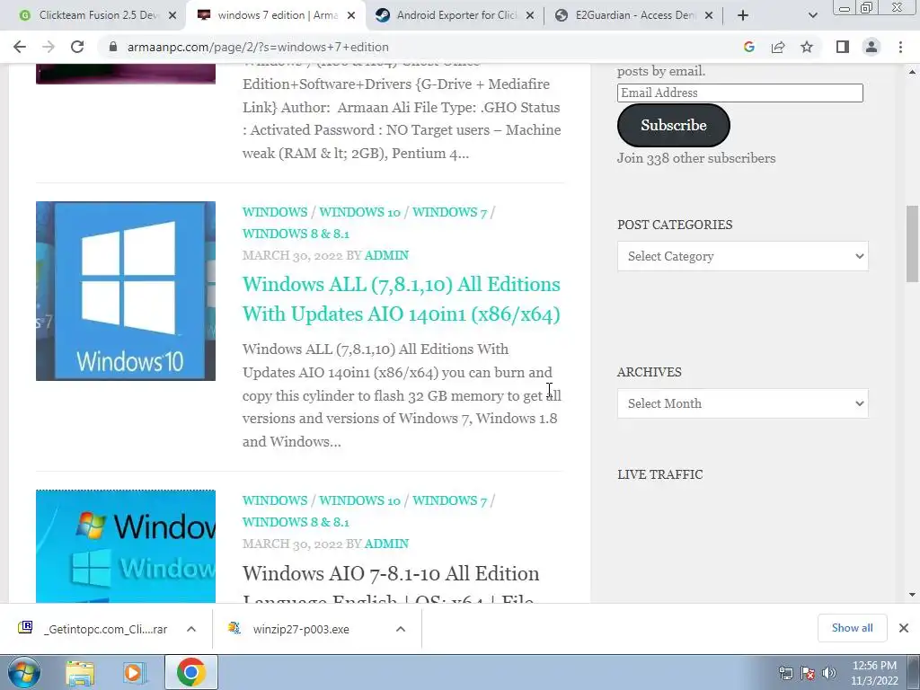Open WINDOWS 8 & 8.1 category on Windows ALL post

point(296,234)
